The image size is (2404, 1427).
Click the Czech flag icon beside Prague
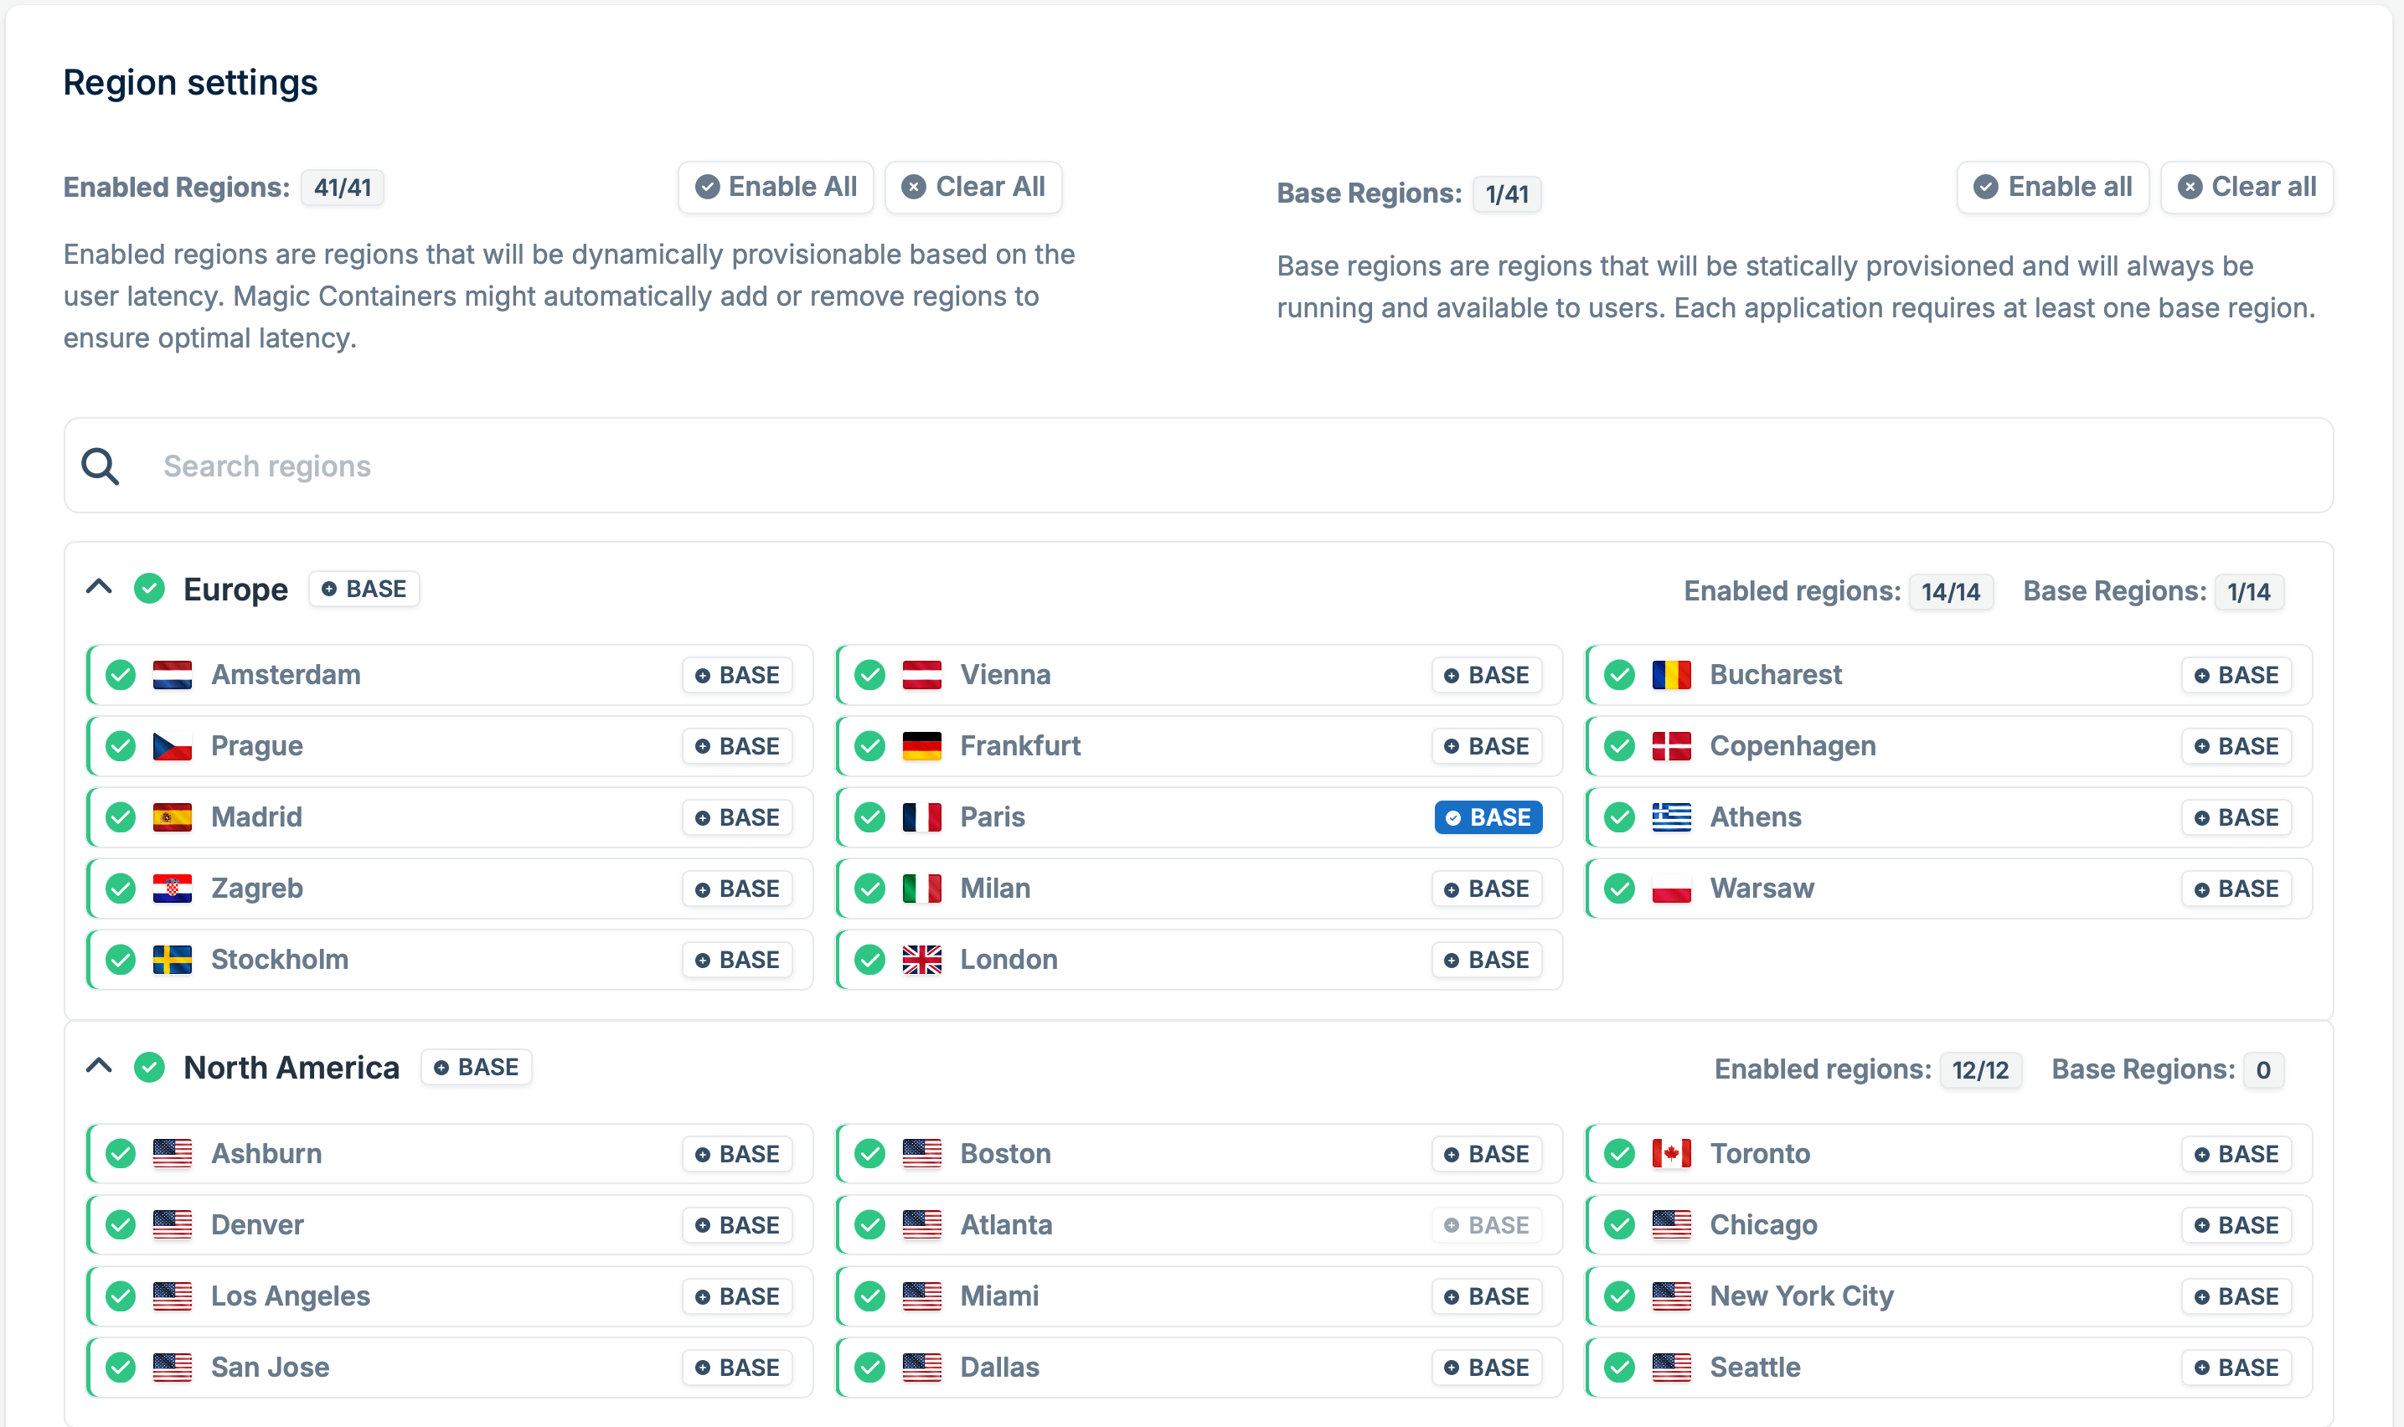[172, 746]
